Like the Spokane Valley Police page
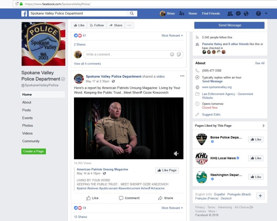The image size is (277, 221). click(x=79, y=25)
